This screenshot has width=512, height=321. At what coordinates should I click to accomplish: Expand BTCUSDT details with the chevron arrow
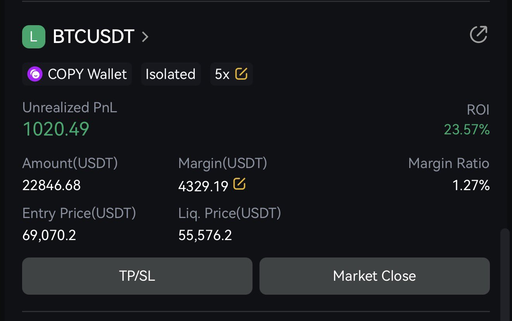pos(145,37)
